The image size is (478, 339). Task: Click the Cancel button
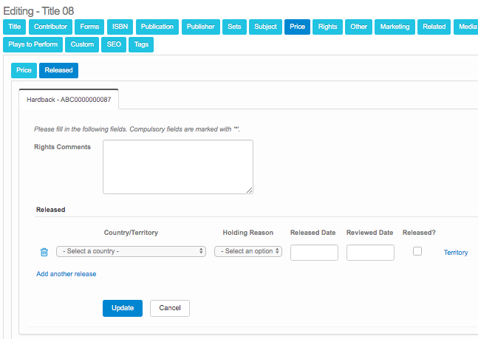click(x=170, y=308)
